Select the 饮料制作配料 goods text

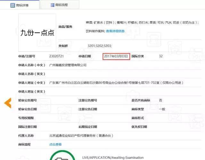(x=95, y=31)
